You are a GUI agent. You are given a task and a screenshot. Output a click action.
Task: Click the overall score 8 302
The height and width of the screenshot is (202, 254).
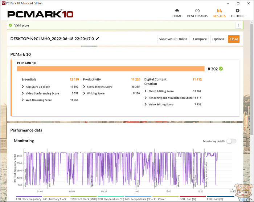click(x=213, y=69)
